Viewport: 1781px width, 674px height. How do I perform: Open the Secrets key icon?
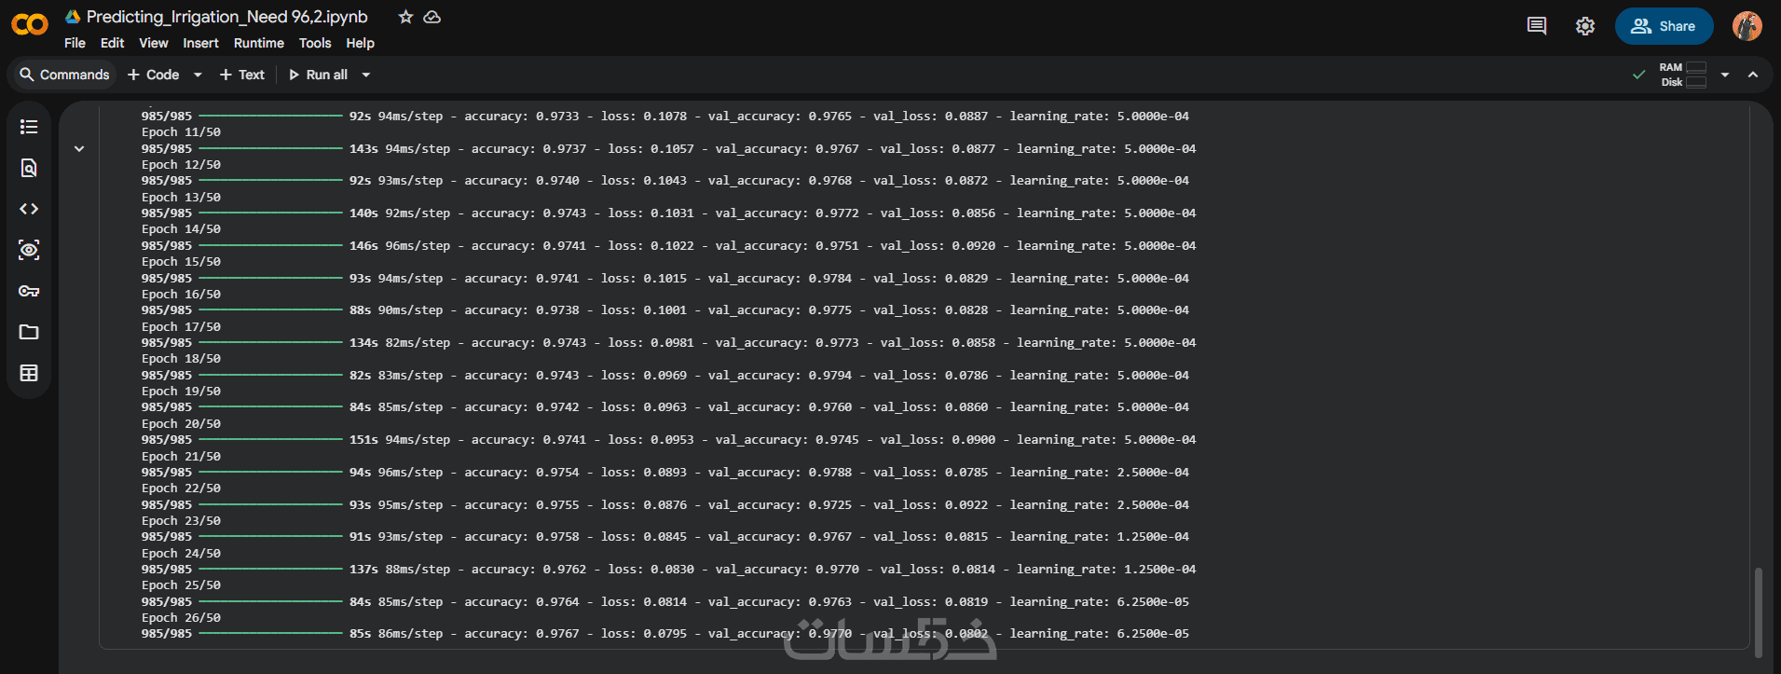coord(29,291)
